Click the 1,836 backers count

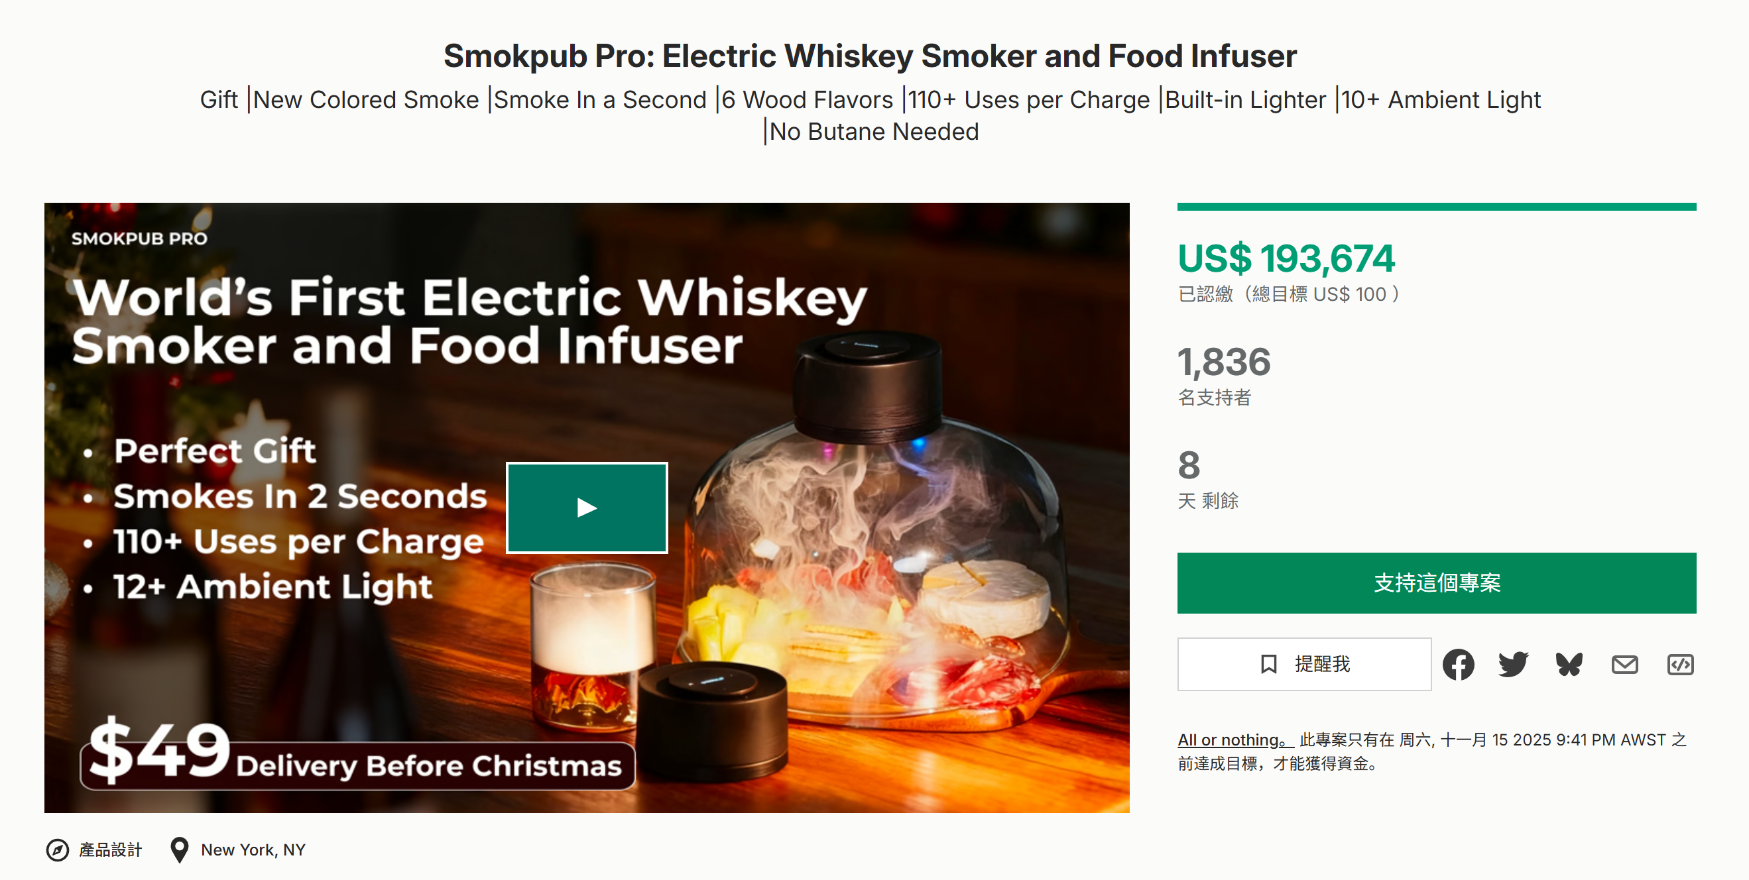coord(1223,362)
